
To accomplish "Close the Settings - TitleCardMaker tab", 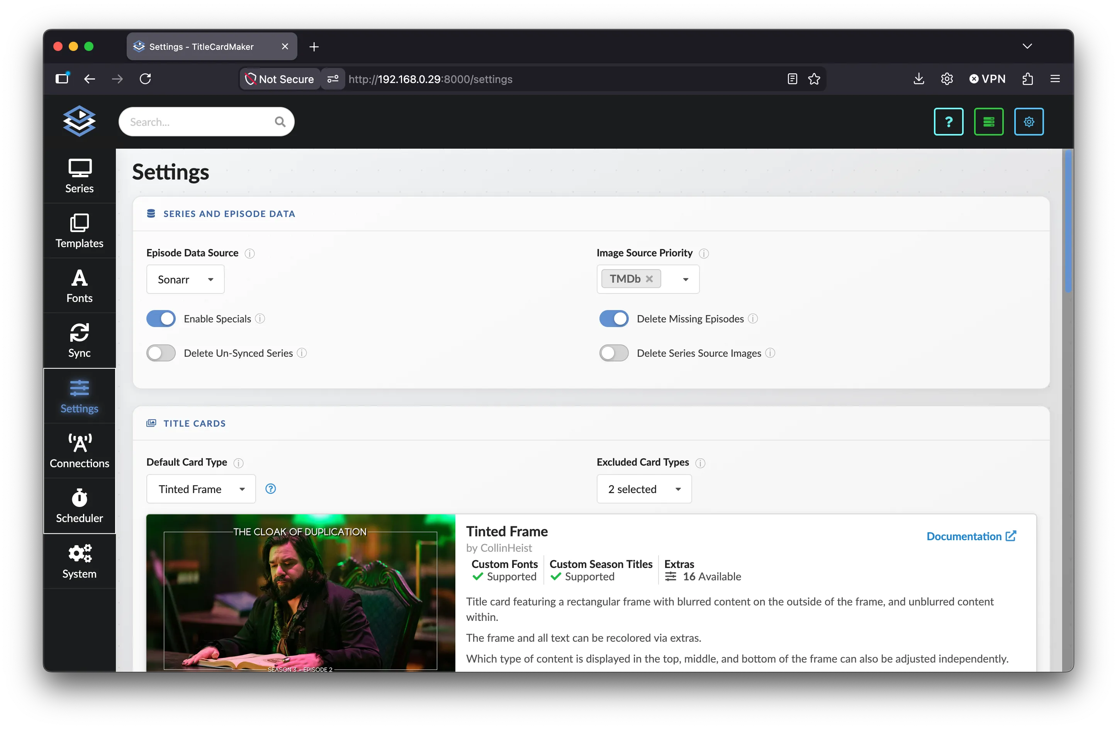I will 285,46.
